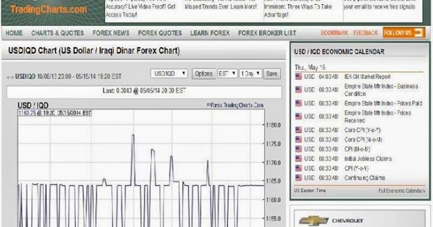The image size is (433, 227).
Task: Click US flag beside Continuing Claims
Action: coord(298,178)
